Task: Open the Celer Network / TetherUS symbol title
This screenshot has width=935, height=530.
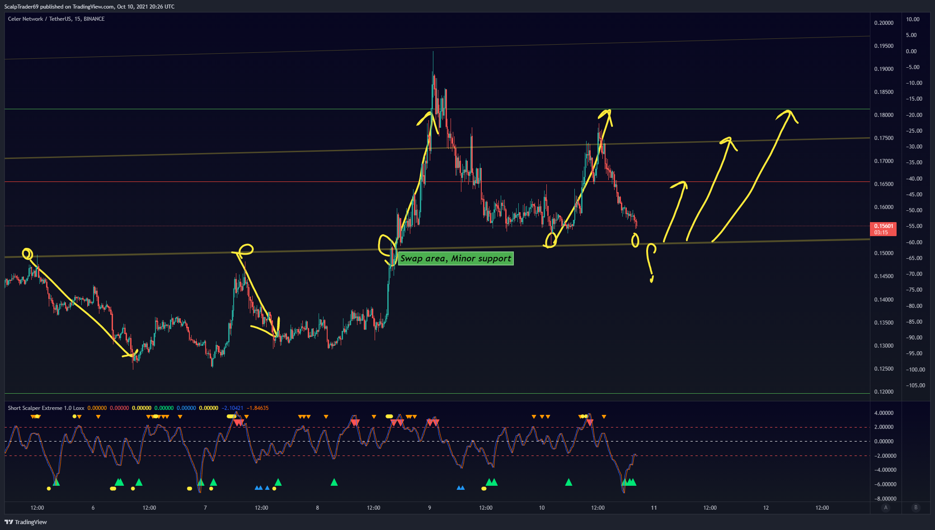Action: click(x=56, y=19)
